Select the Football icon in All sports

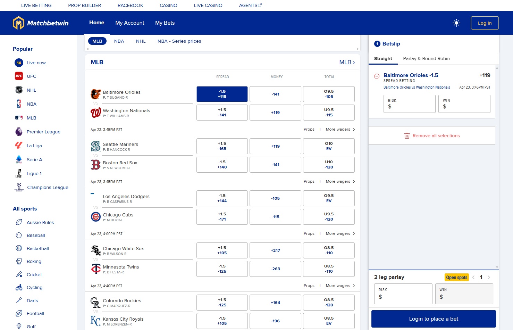[x=19, y=313]
